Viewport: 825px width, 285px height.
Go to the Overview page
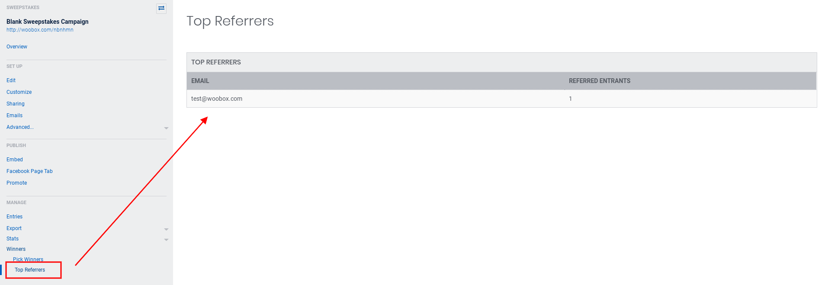click(17, 47)
